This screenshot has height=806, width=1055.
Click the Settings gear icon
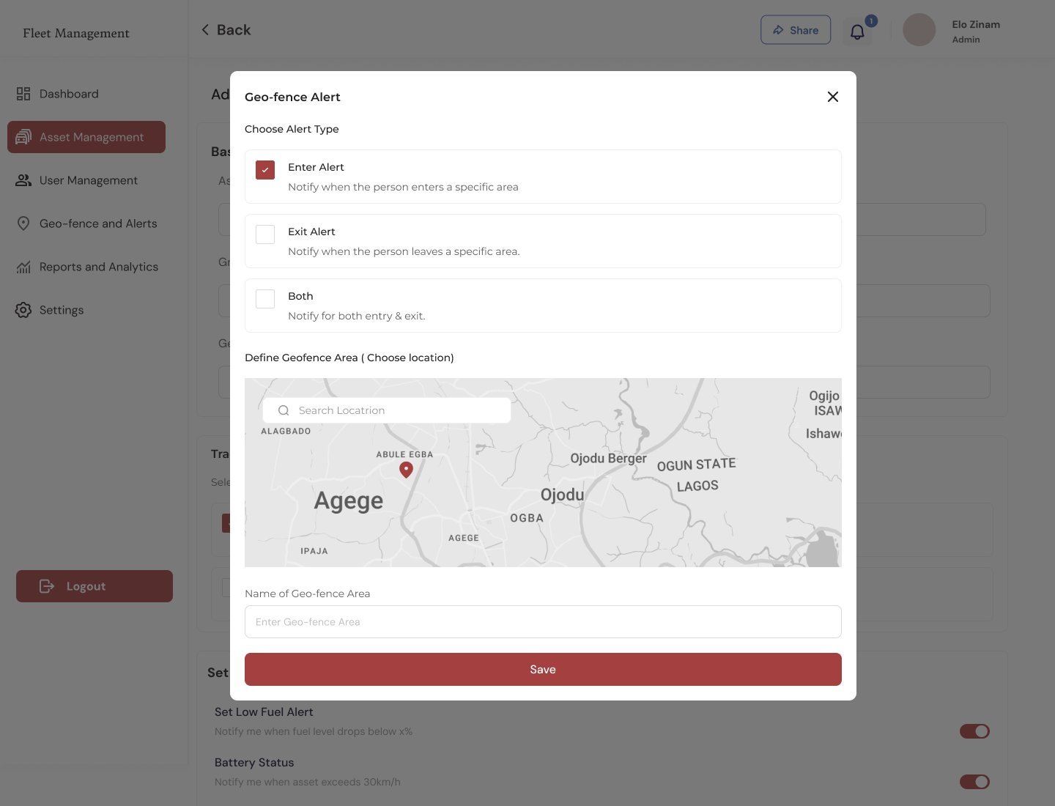pyautogui.click(x=23, y=310)
